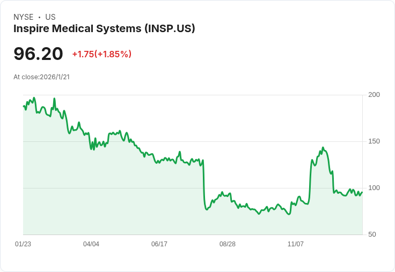Click the December price spike on the chart

tap(323, 148)
